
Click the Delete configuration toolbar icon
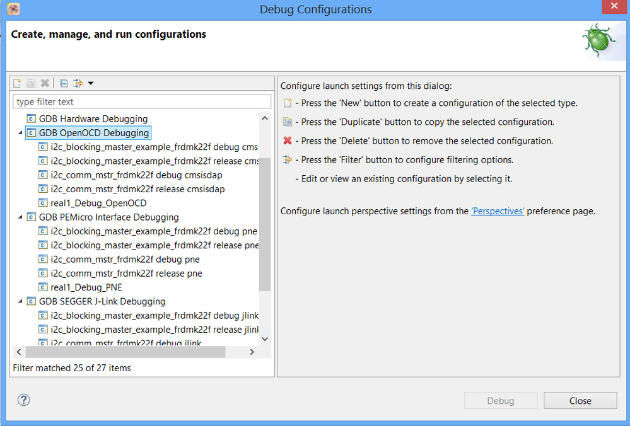coord(45,83)
